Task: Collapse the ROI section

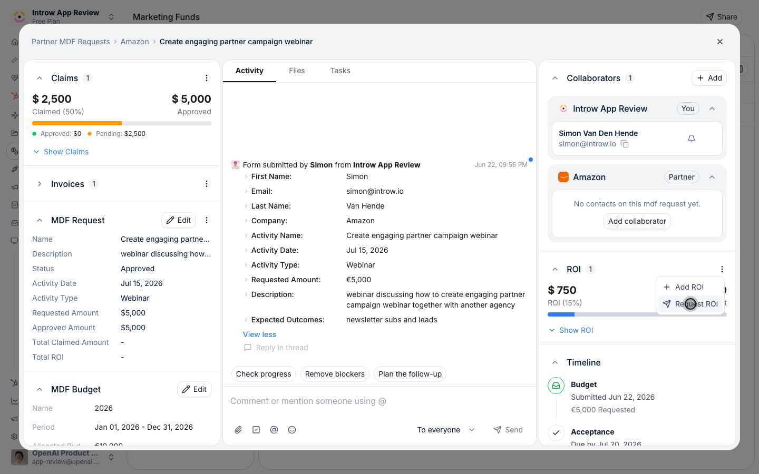Action: (555, 269)
